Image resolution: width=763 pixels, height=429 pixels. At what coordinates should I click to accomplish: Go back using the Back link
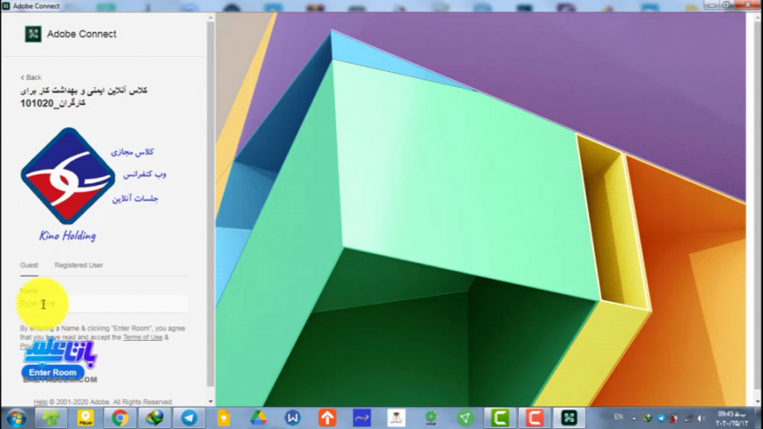click(x=31, y=77)
